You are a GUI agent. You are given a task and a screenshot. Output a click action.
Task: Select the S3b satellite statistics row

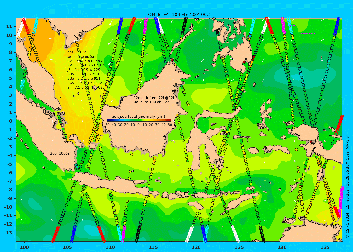click(84, 78)
